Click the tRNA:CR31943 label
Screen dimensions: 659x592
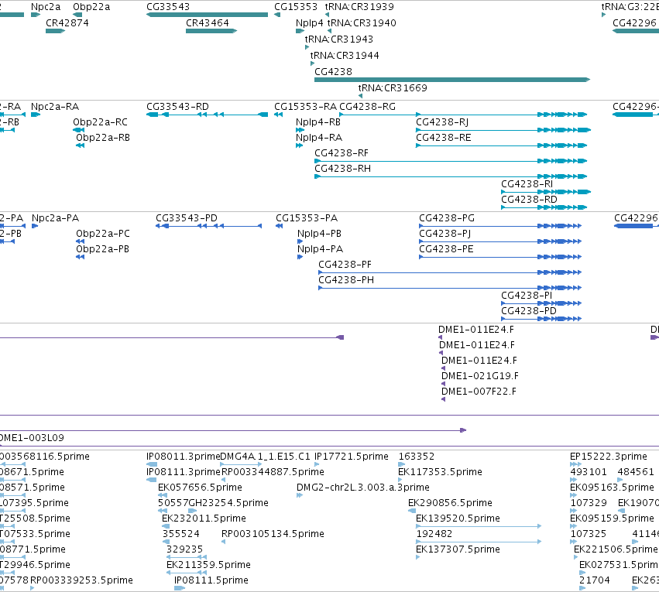point(338,39)
